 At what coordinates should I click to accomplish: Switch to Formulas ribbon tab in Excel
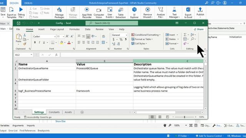click(x=74, y=29)
